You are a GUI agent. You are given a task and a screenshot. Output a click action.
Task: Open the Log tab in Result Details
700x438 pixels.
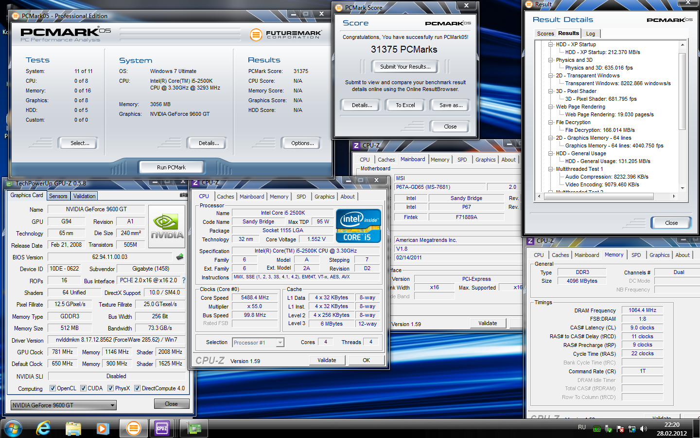pyautogui.click(x=591, y=34)
